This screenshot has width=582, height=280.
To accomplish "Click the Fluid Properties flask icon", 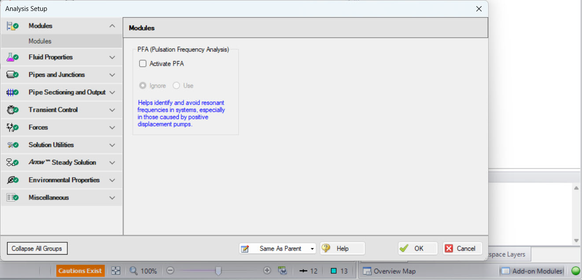I will coord(12,57).
